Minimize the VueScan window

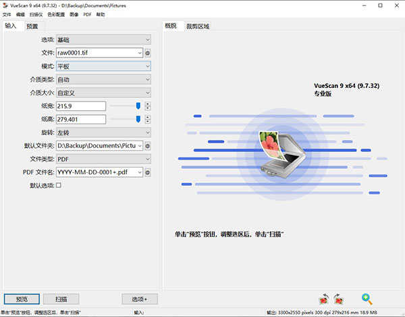[364, 5]
